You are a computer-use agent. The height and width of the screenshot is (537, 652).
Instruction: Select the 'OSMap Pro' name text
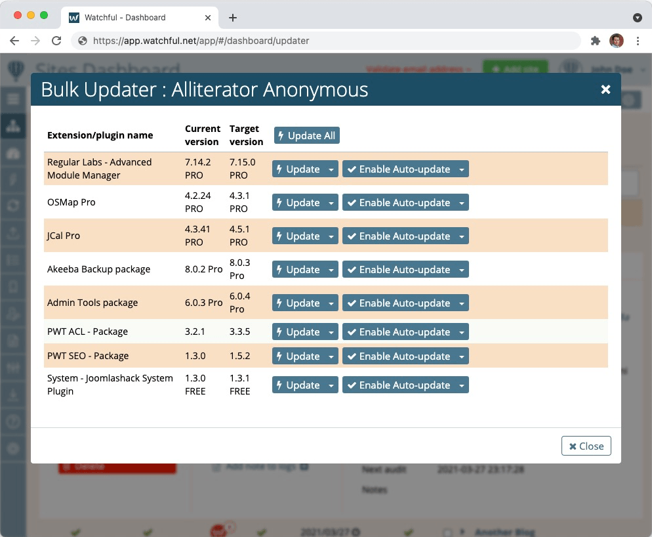(71, 202)
